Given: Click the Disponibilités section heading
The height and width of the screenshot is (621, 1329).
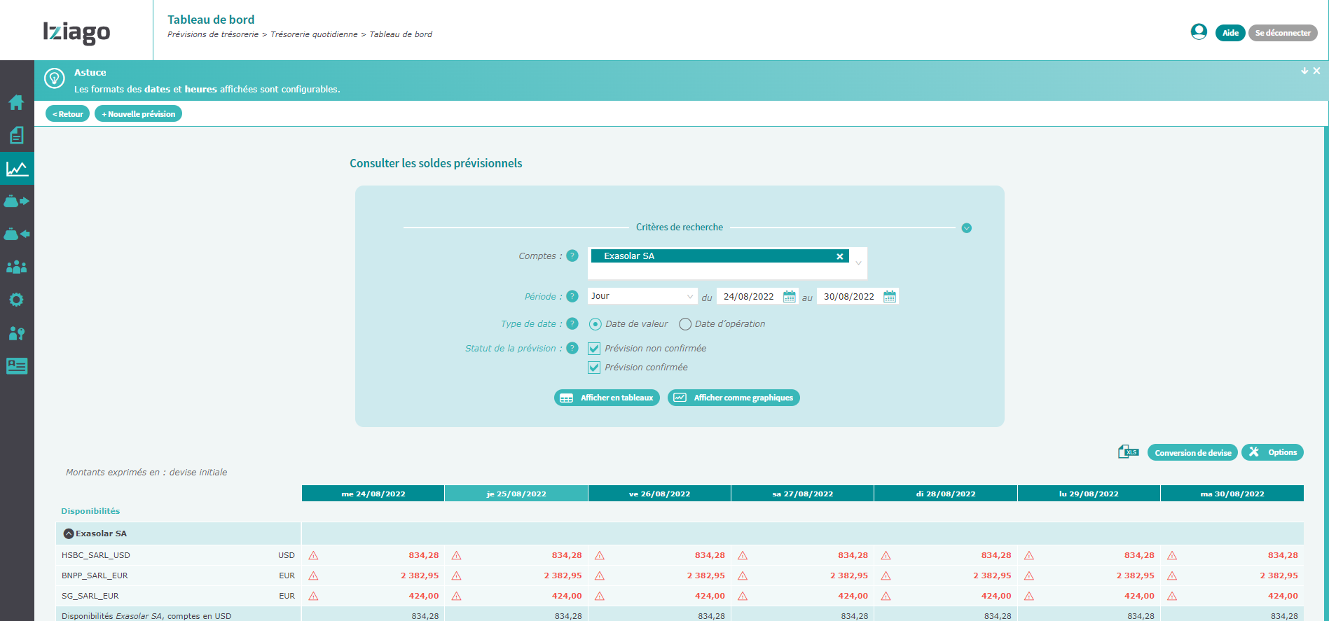Looking at the screenshot, I should tap(90, 511).
